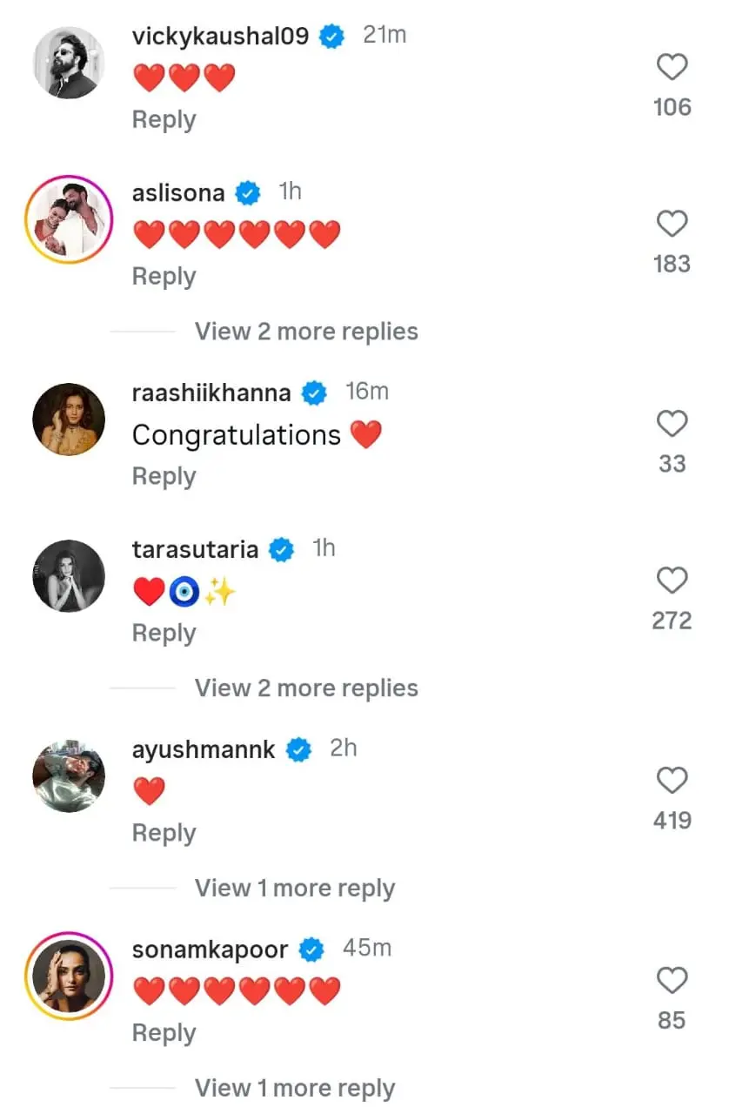Heart ayushmannk's comment
The width and height of the screenshot is (729, 1114).
tap(672, 782)
